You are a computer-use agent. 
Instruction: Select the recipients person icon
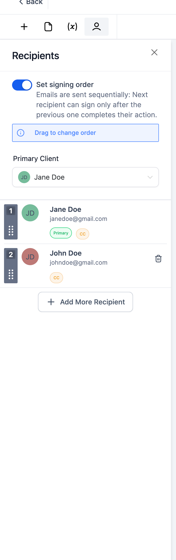point(97,27)
